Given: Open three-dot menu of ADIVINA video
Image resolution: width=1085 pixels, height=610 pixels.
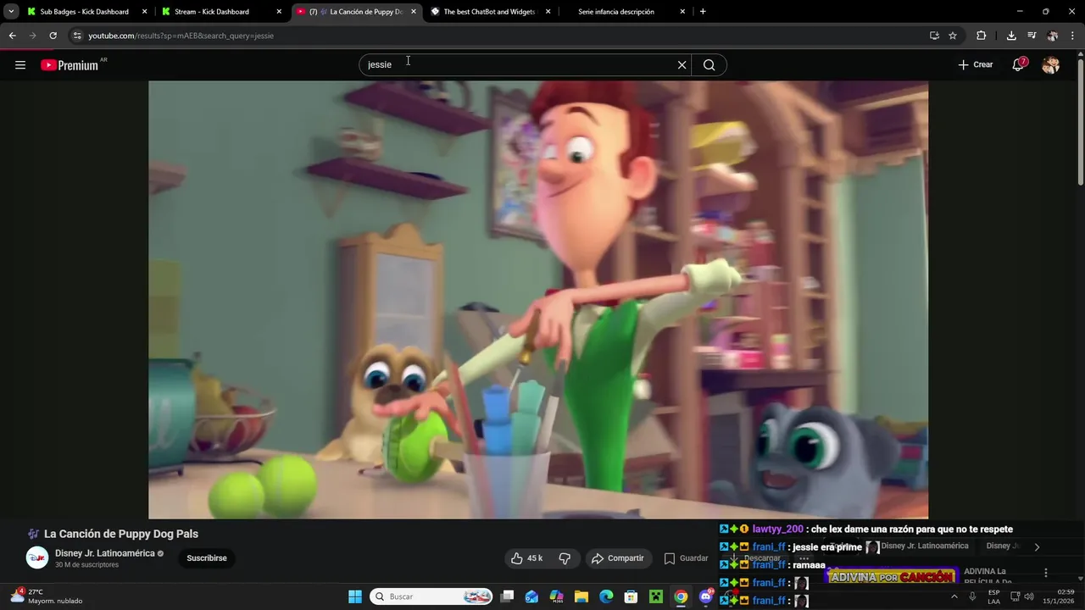Looking at the screenshot, I should coord(1045,573).
